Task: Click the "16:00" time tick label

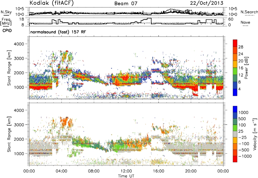Action: [x=158, y=171]
